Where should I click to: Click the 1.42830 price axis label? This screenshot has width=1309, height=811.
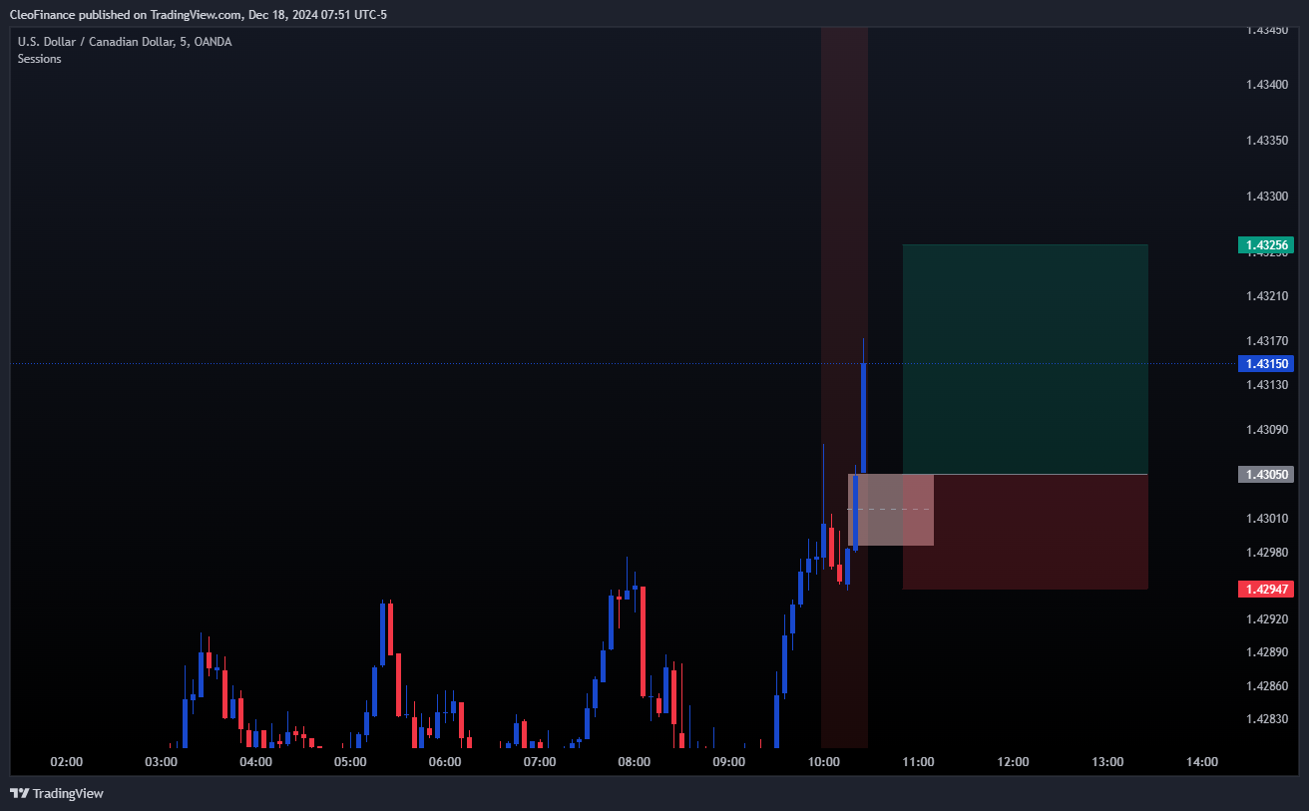pos(1267,719)
